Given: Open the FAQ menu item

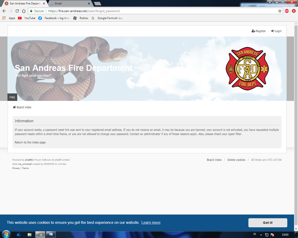Looking at the screenshot, I should tap(12, 97).
